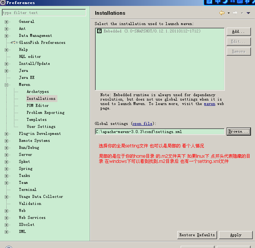Click the type filter text field
Image resolution: width=255 pixels, height=248 pixels.
point(44,13)
